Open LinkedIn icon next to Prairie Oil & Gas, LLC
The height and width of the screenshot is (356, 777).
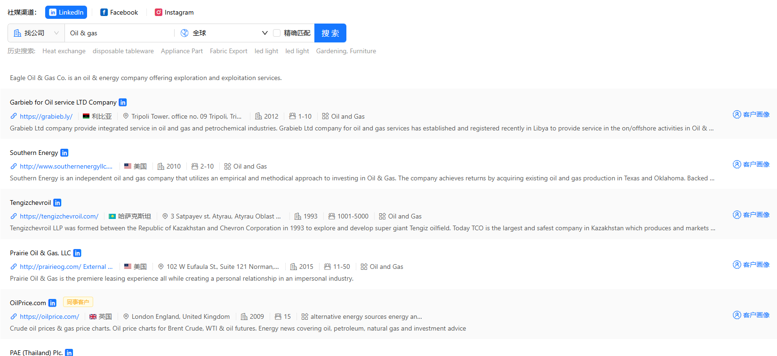(x=77, y=253)
